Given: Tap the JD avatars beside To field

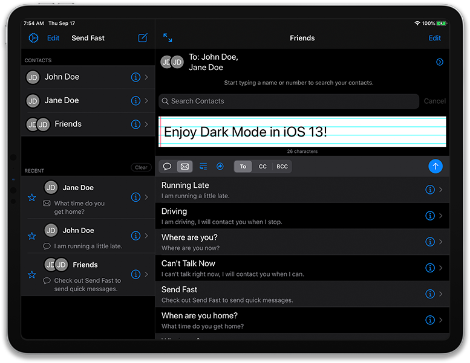Looking at the screenshot, I should [172, 62].
